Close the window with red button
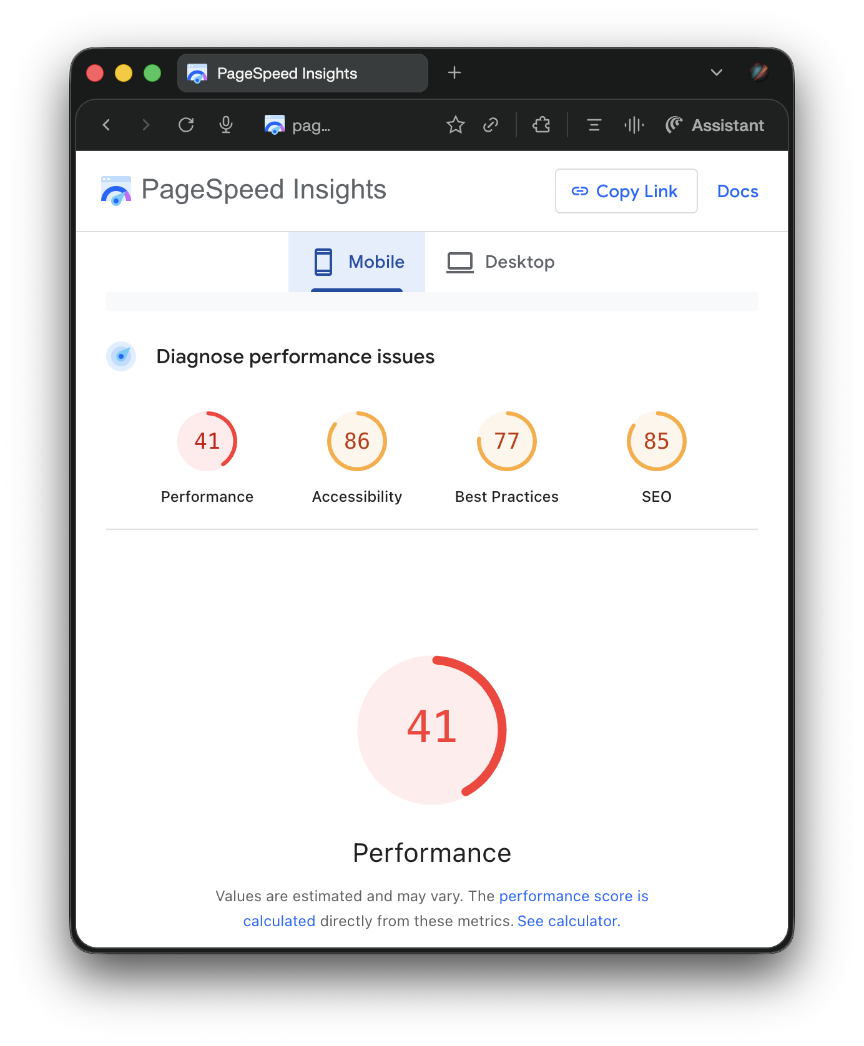864x1046 pixels. click(95, 73)
